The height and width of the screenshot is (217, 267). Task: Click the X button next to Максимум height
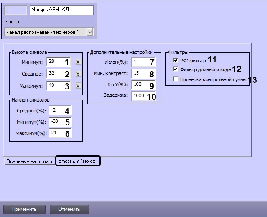(x=78, y=86)
